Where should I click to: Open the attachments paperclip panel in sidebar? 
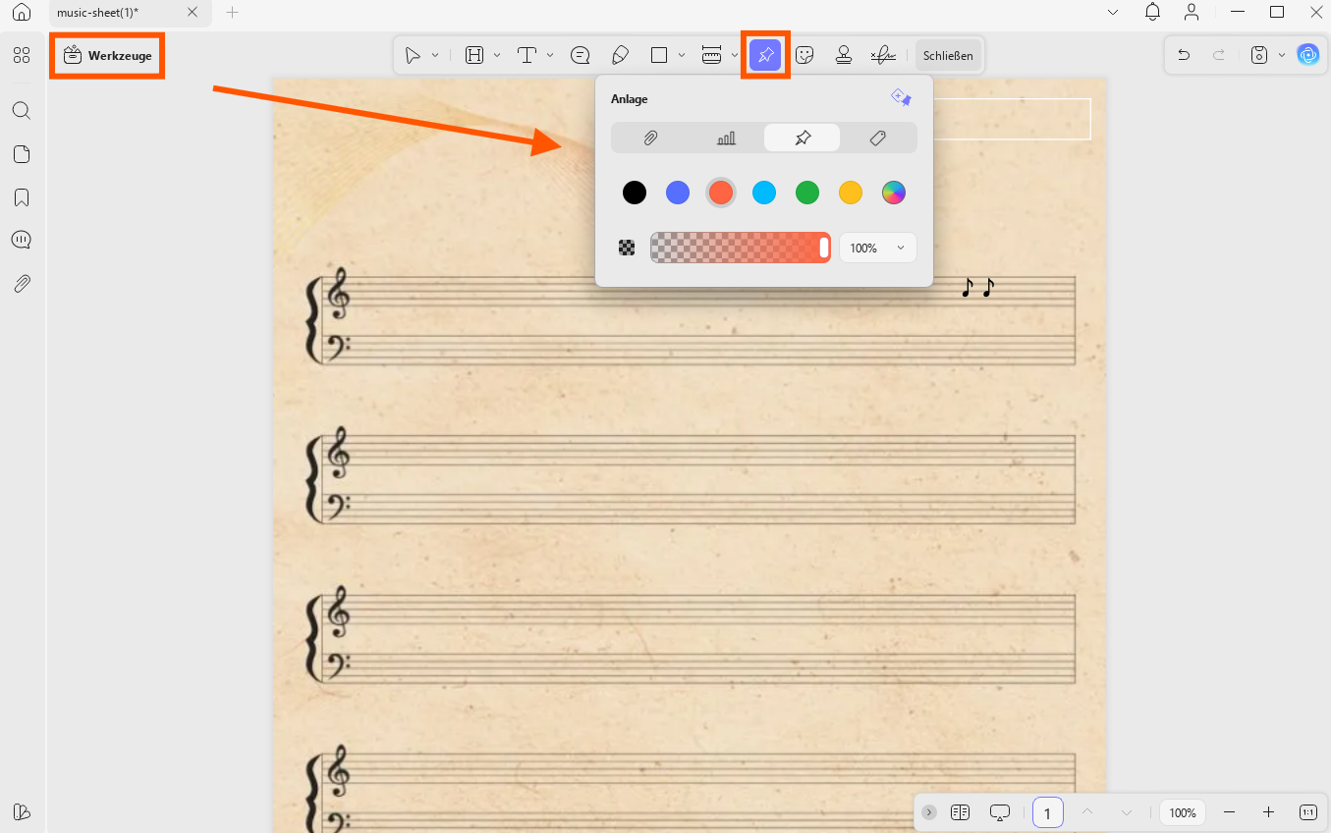[x=22, y=284]
